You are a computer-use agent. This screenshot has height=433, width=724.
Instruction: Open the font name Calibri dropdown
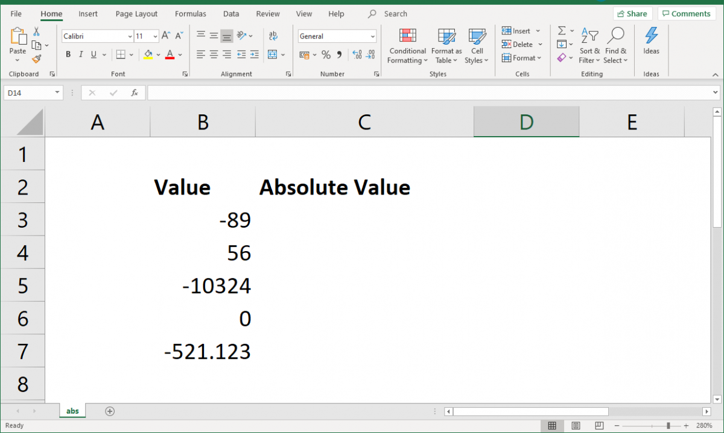pyautogui.click(x=130, y=36)
